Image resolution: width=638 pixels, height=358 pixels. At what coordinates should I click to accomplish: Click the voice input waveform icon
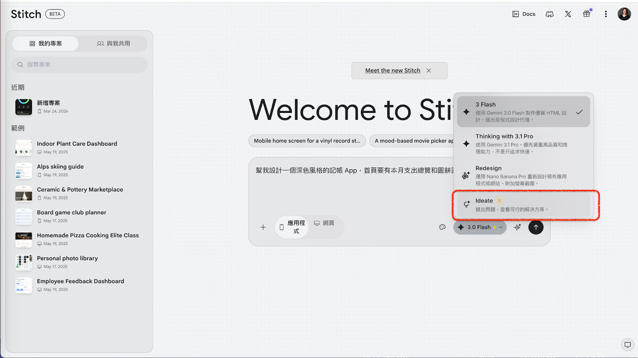[517, 227]
